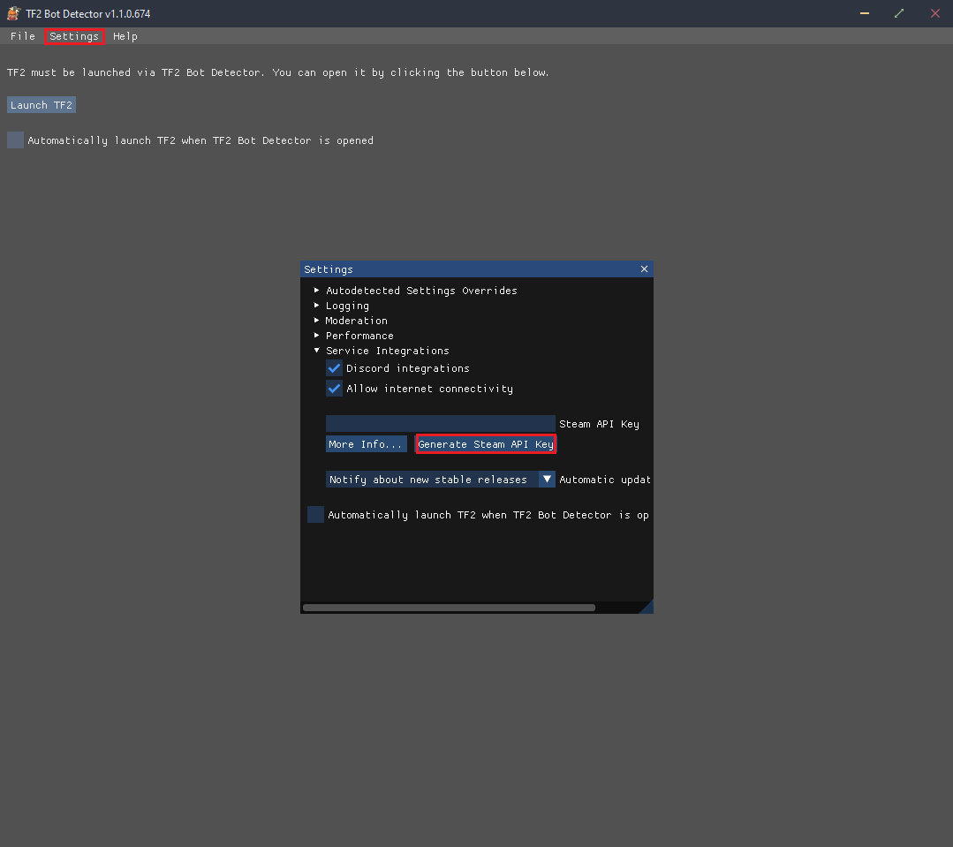Image resolution: width=953 pixels, height=847 pixels.
Task: Collapse the Service Integrations section
Action: point(387,351)
